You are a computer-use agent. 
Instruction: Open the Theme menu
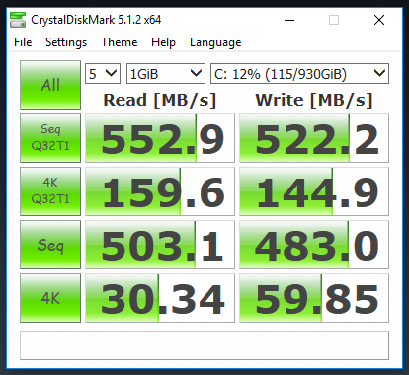click(x=120, y=42)
